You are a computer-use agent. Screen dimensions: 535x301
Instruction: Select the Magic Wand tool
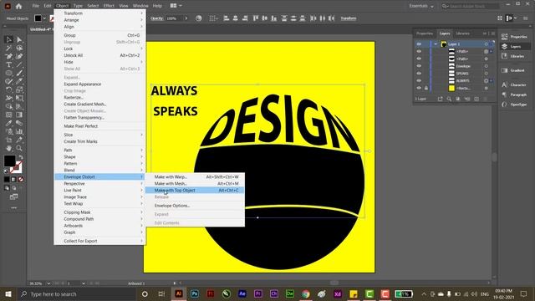click(9, 48)
